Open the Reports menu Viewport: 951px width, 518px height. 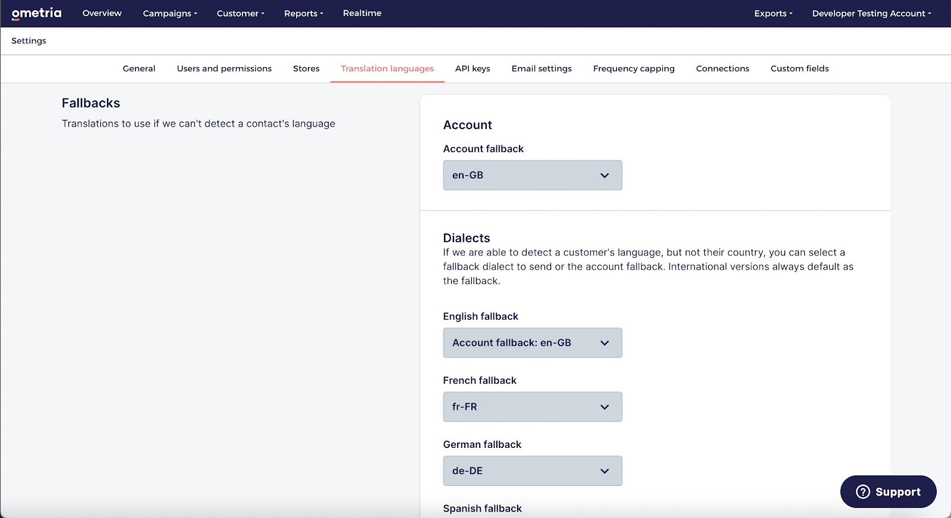pyautogui.click(x=303, y=13)
